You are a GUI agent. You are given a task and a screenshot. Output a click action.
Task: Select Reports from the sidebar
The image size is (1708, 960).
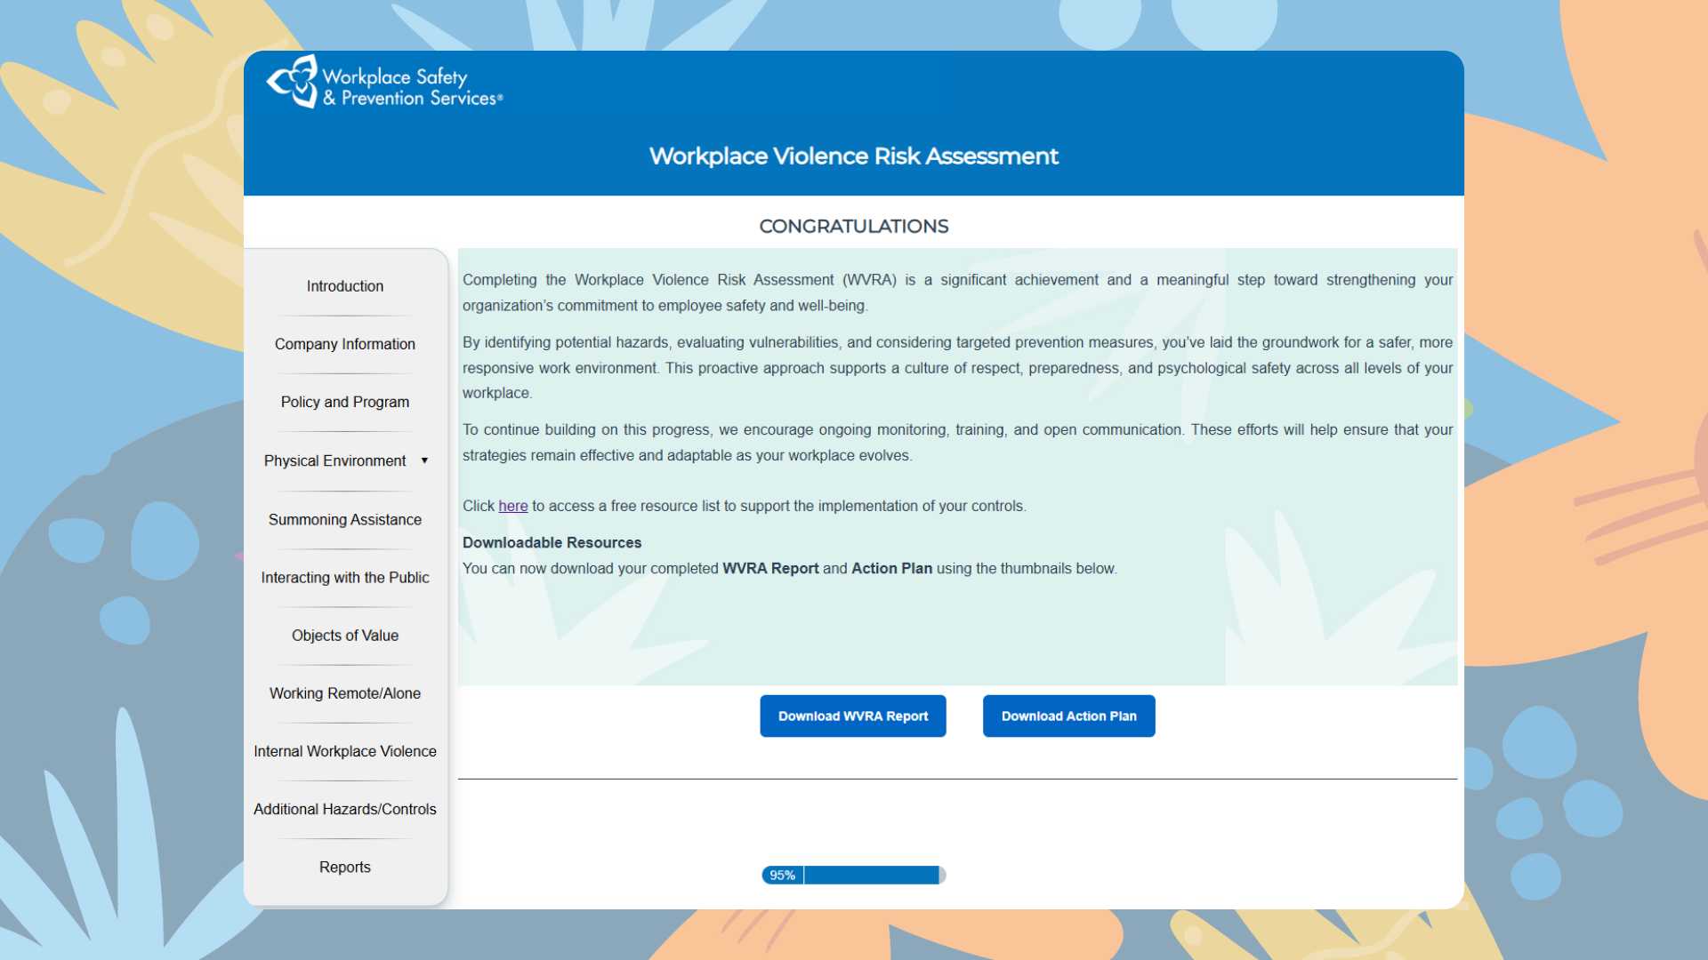point(344,867)
